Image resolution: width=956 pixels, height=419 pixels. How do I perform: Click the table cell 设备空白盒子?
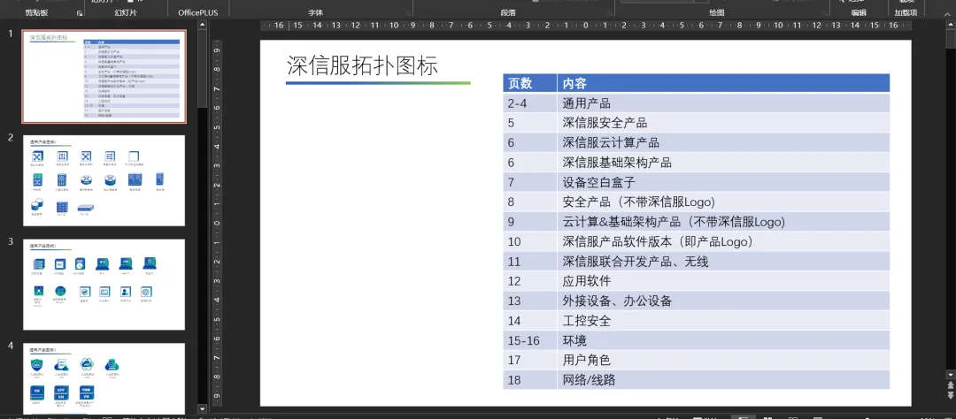723,182
